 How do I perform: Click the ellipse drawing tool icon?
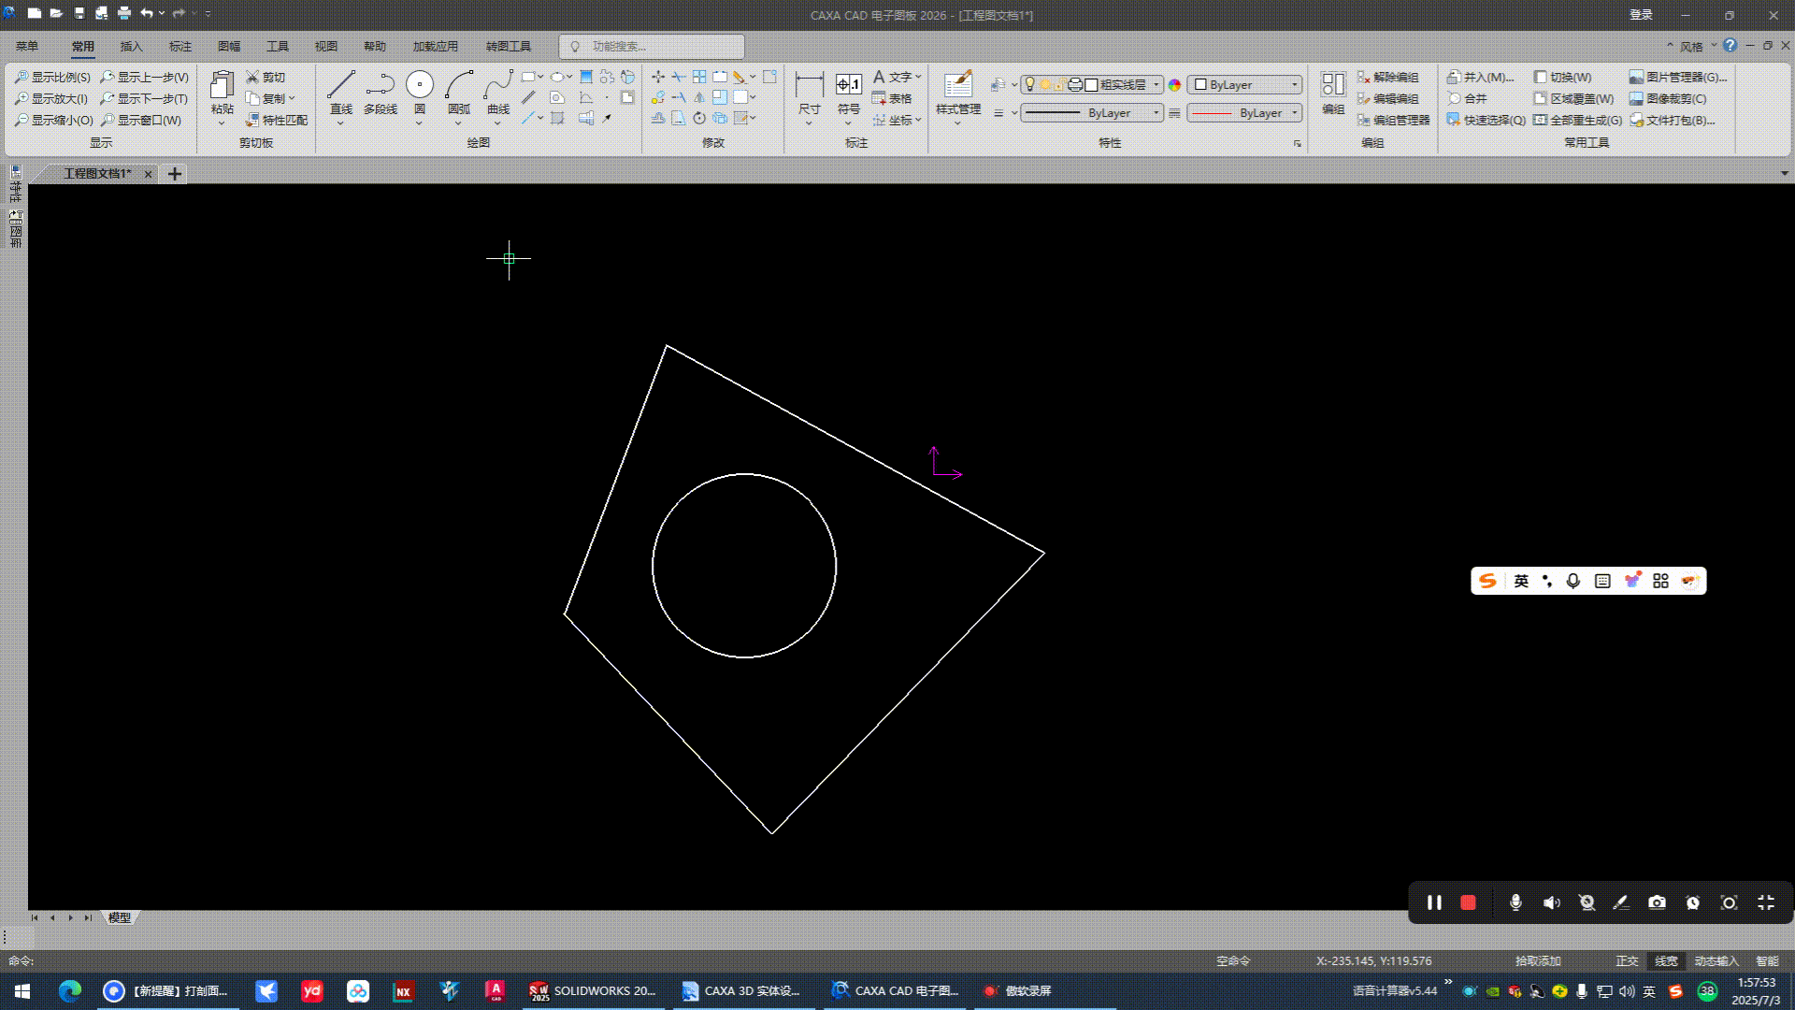point(557,77)
